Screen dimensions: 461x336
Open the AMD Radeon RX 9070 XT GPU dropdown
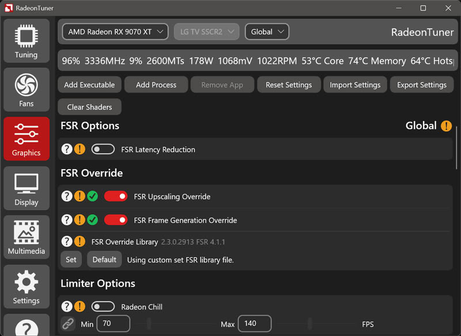(x=115, y=32)
